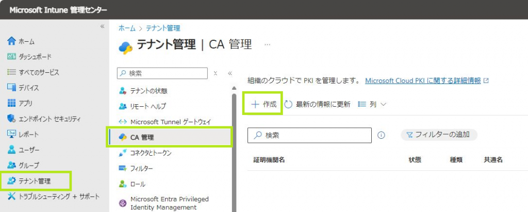This screenshot has width=528, height=212.
Task: Click the Groups people icon
Action: (11, 165)
